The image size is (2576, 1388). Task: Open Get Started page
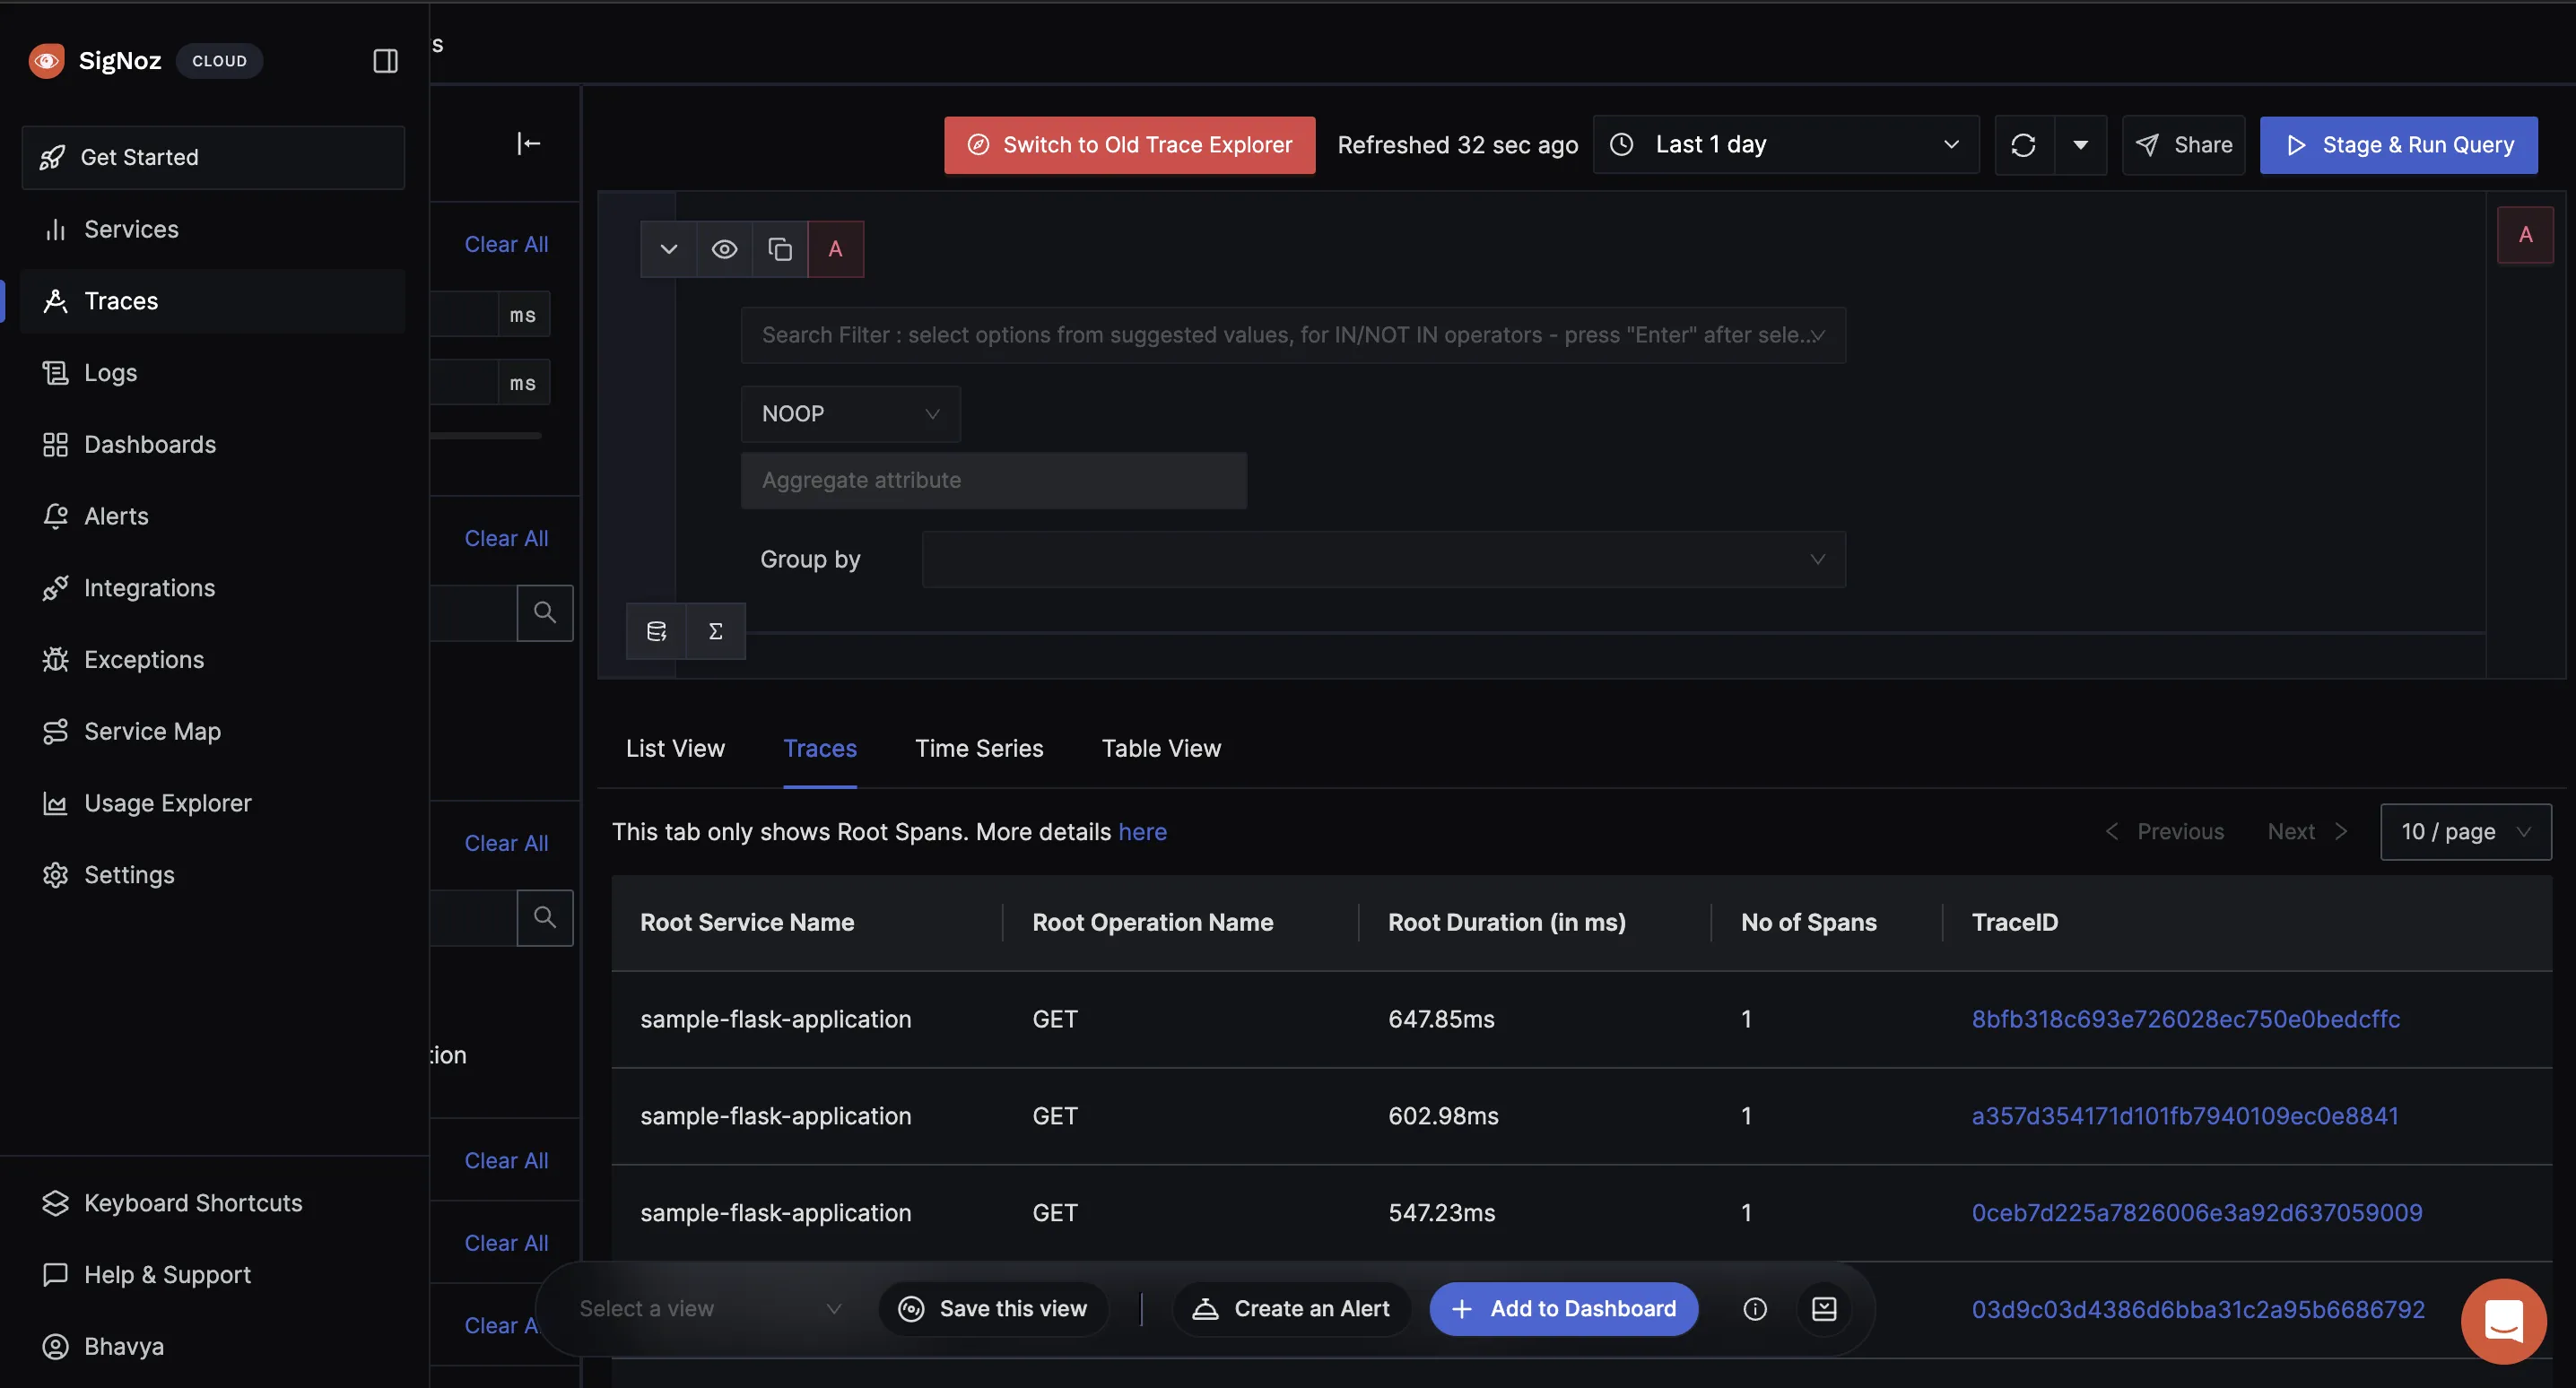point(213,157)
